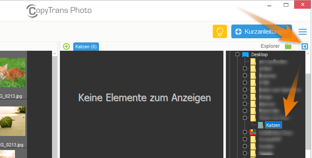Click the green folder icon next to Explorer
312x158 pixels.
[288, 47]
